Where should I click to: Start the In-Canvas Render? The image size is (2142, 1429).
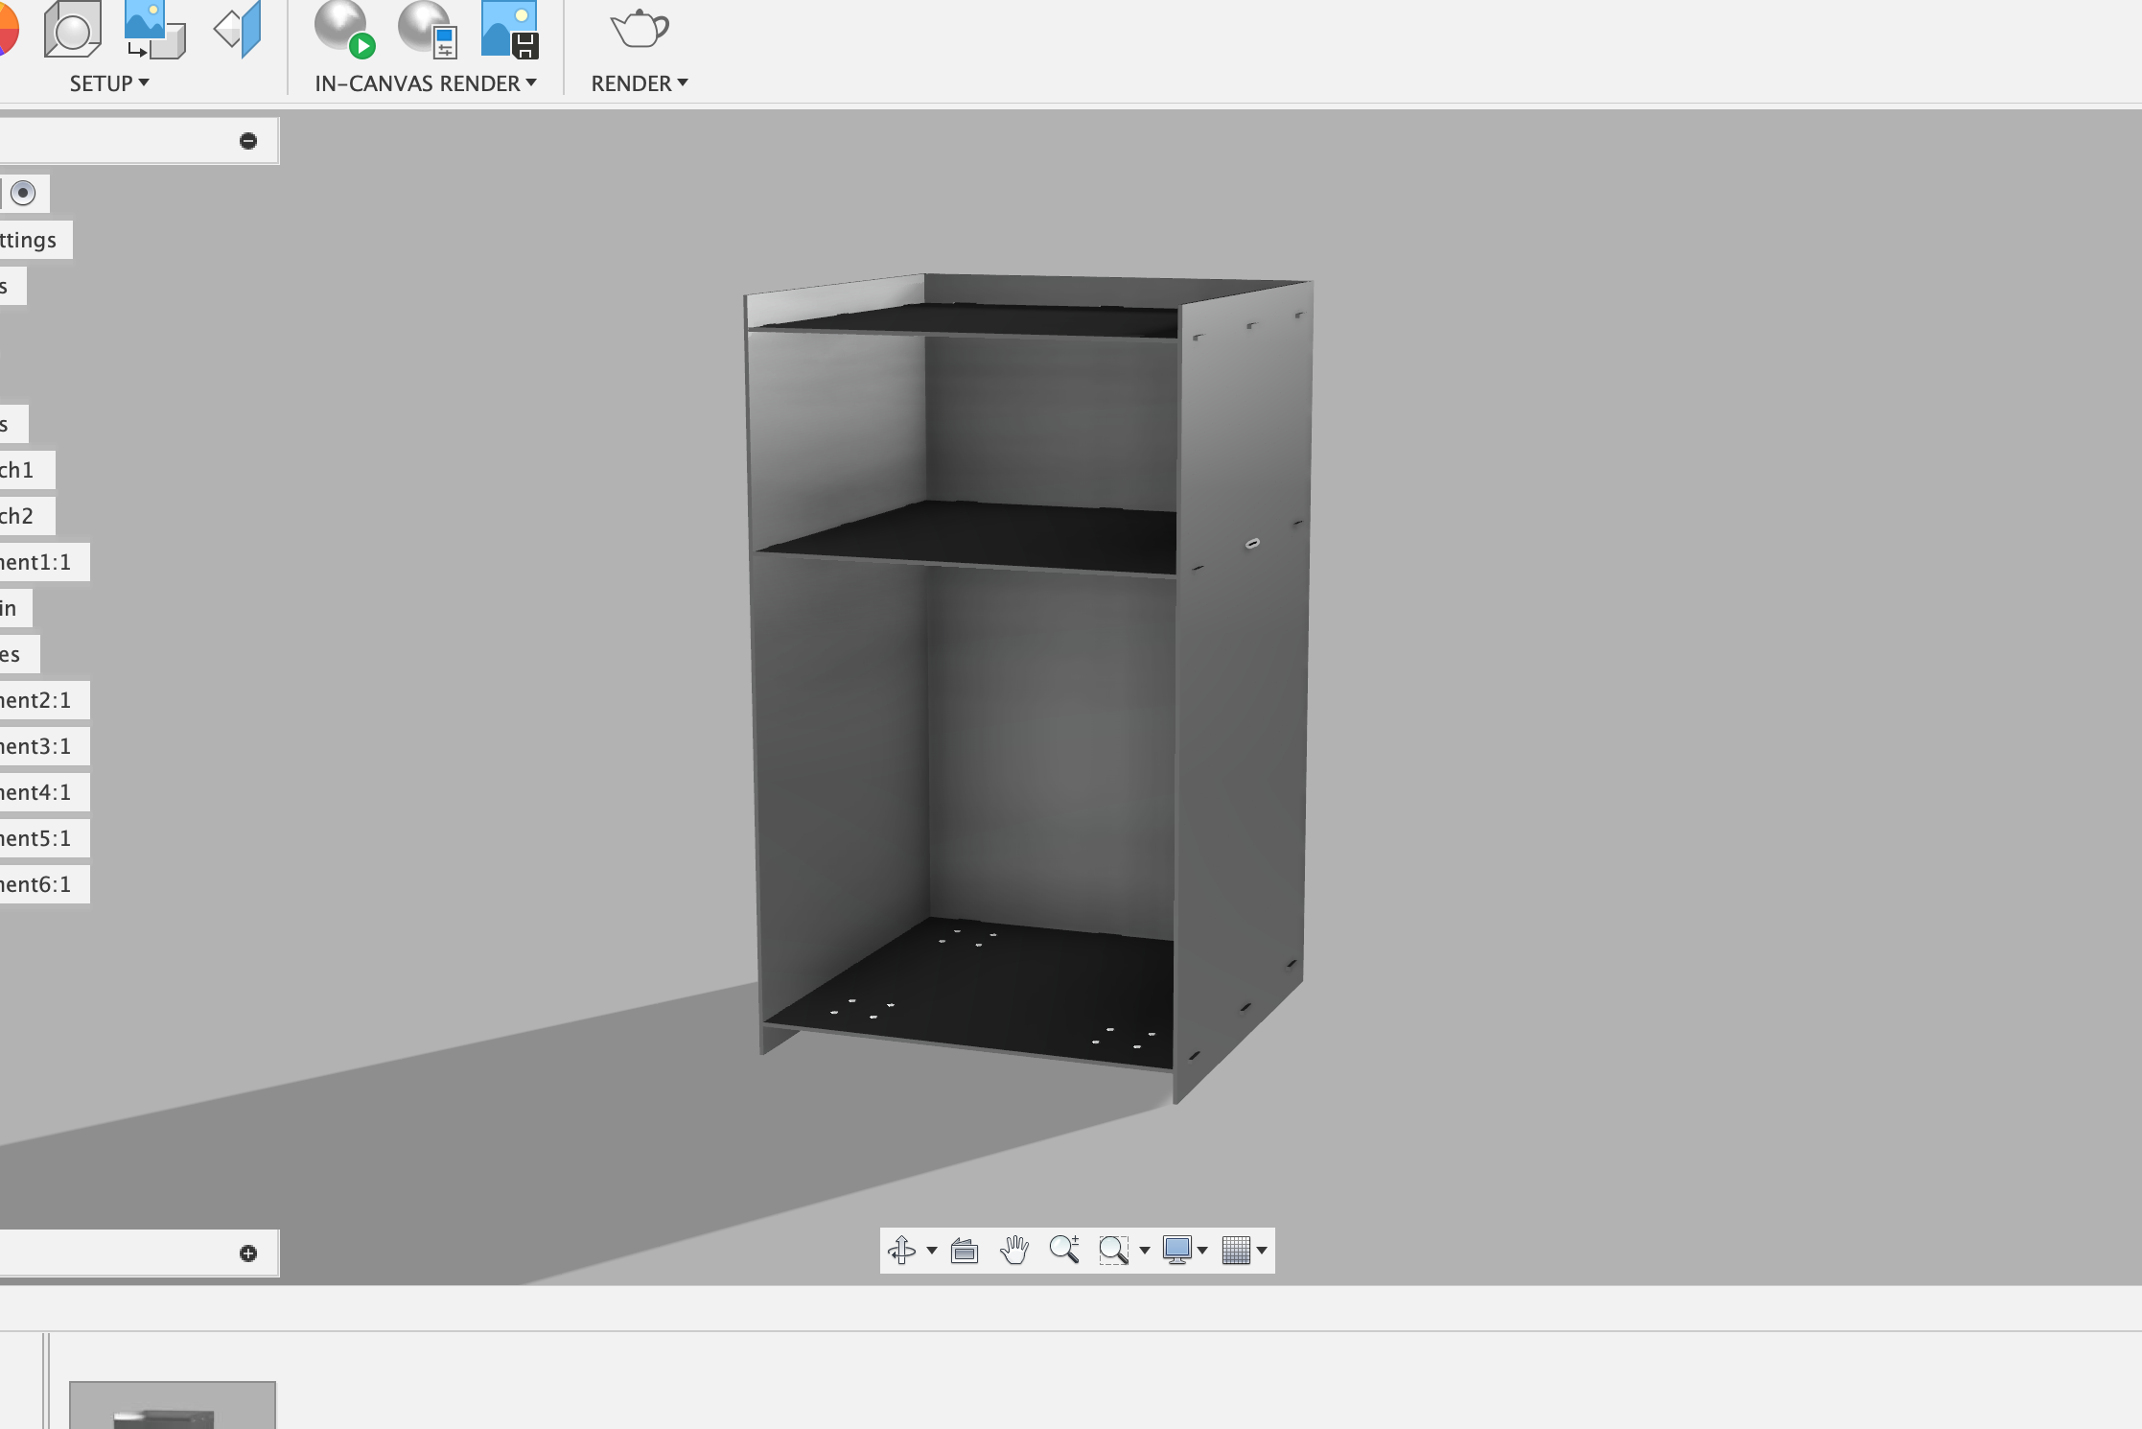tap(344, 29)
